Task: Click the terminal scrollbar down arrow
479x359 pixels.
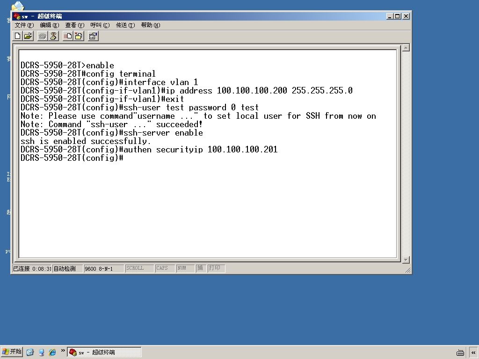Action: pos(406,260)
